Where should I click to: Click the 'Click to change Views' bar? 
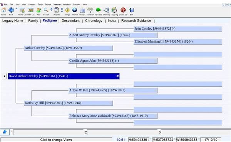point(56,140)
